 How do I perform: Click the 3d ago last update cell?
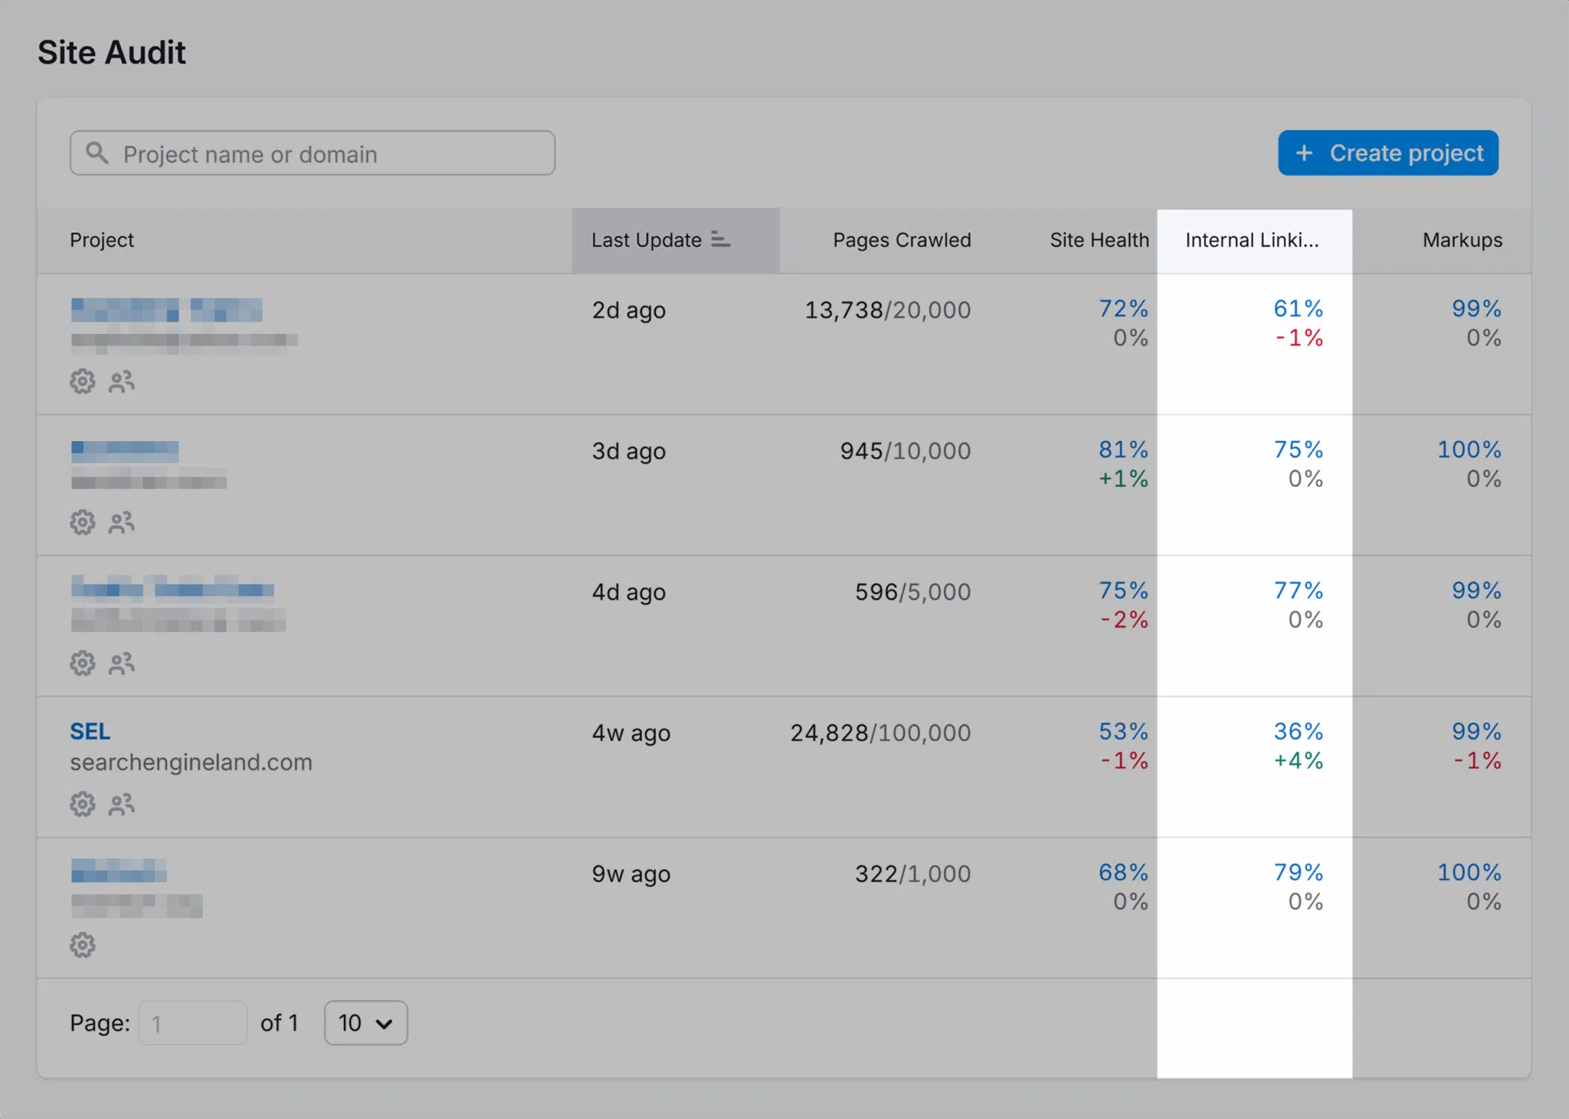click(629, 451)
